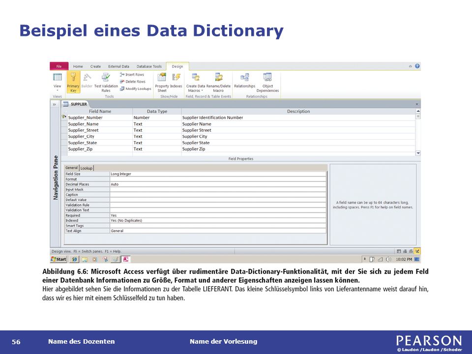Click the Caption property field
Screen dimensions: 472x354
click(x=218, y=195)
